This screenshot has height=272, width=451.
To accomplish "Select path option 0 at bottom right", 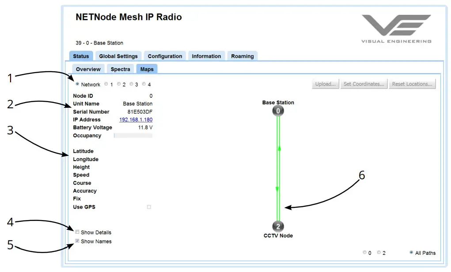I will point(364,253).
